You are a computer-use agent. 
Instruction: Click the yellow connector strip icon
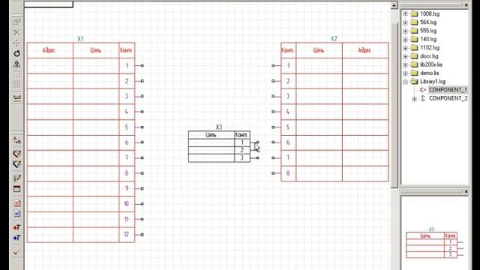tap(16, 98)
